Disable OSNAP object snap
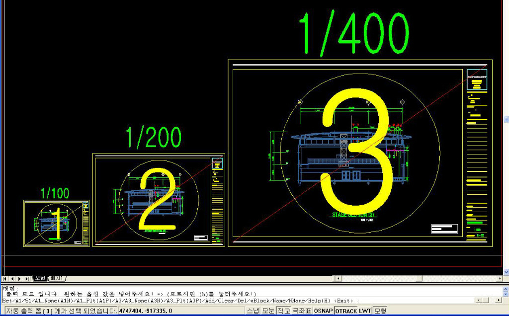Viewport: 509px width, 316px height. point(323,311)
